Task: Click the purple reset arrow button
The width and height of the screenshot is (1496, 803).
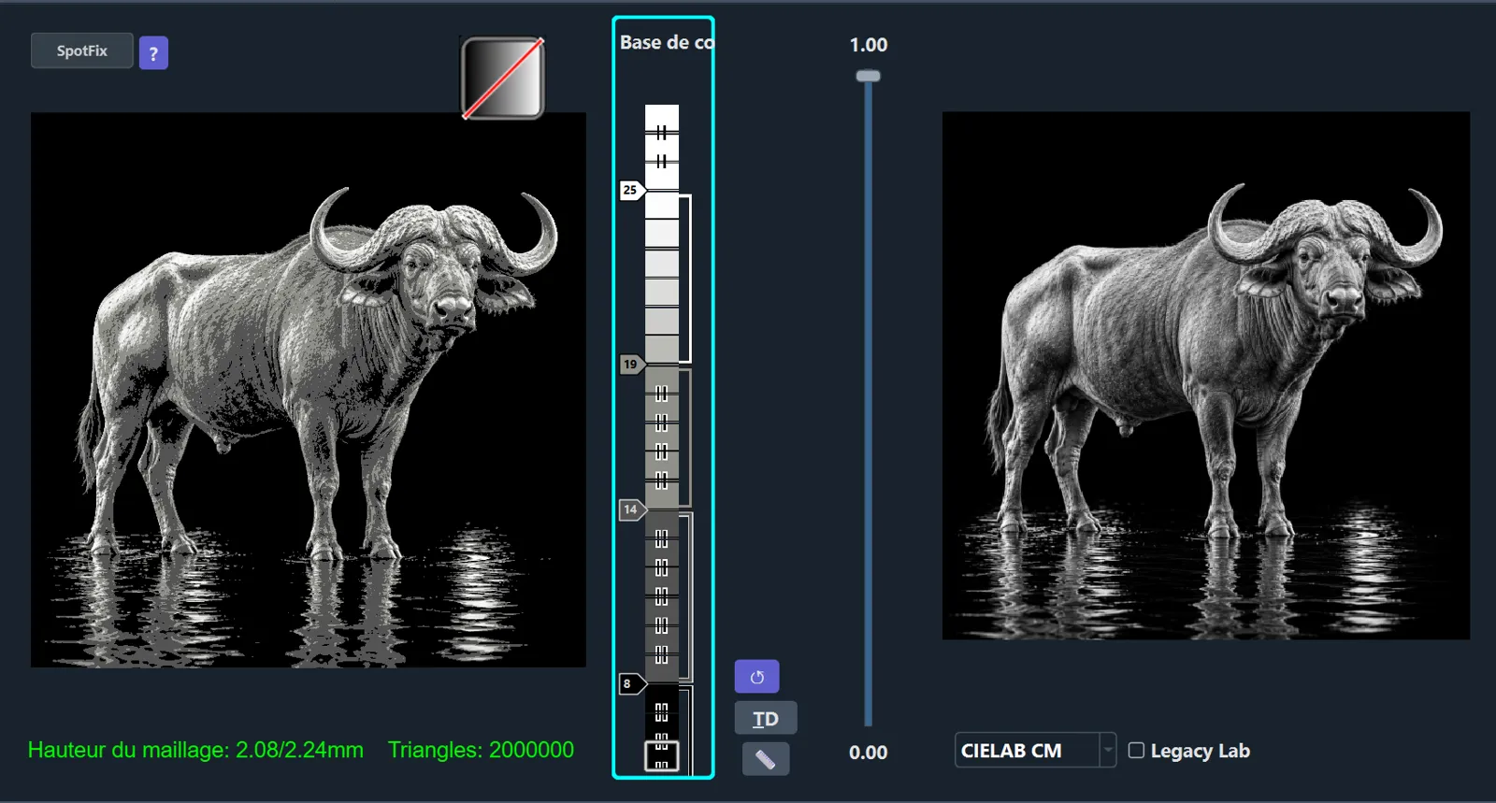Action: (x=756, y=677)
